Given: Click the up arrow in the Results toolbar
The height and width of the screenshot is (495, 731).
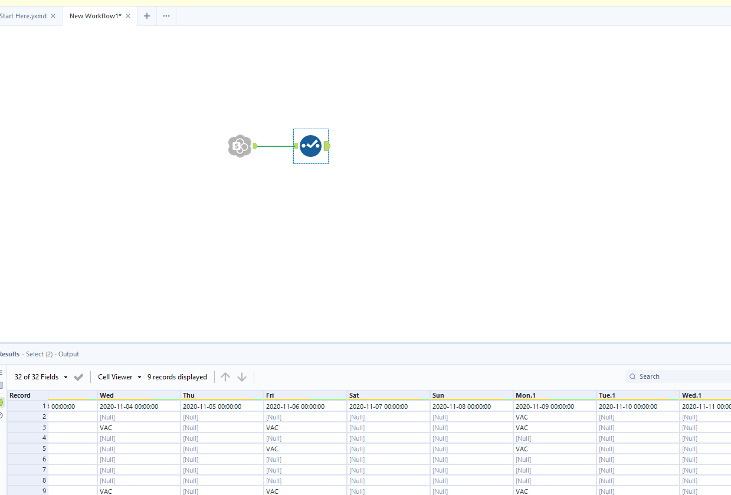Looking at the screenshot, I should (x=225, y=376).
